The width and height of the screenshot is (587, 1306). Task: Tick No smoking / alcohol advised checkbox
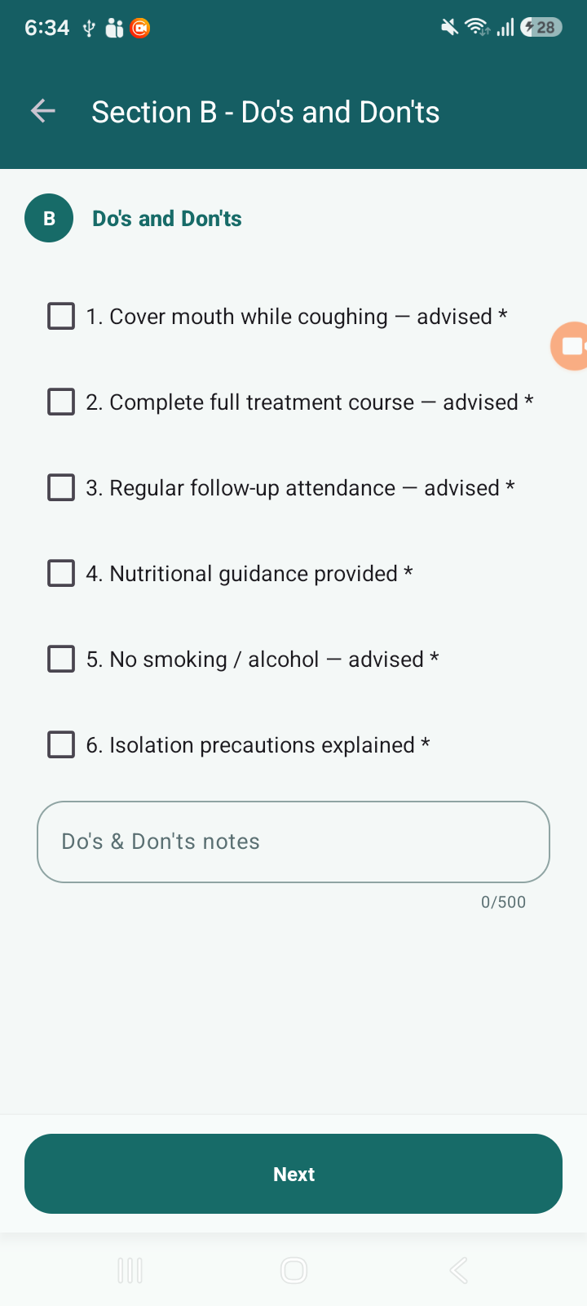pos(61,659)
